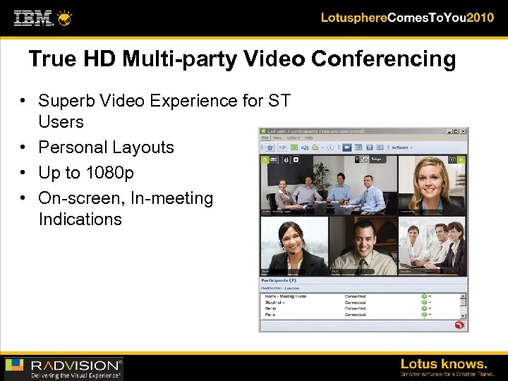The image size is (508, 381).
Task: Toggle the blue video camera button
Action: [347, 147]
